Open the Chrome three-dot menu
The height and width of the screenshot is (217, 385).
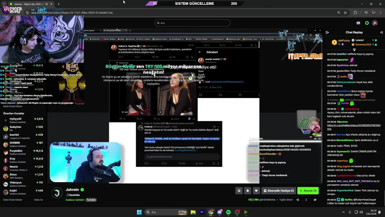tap(380, 13)
